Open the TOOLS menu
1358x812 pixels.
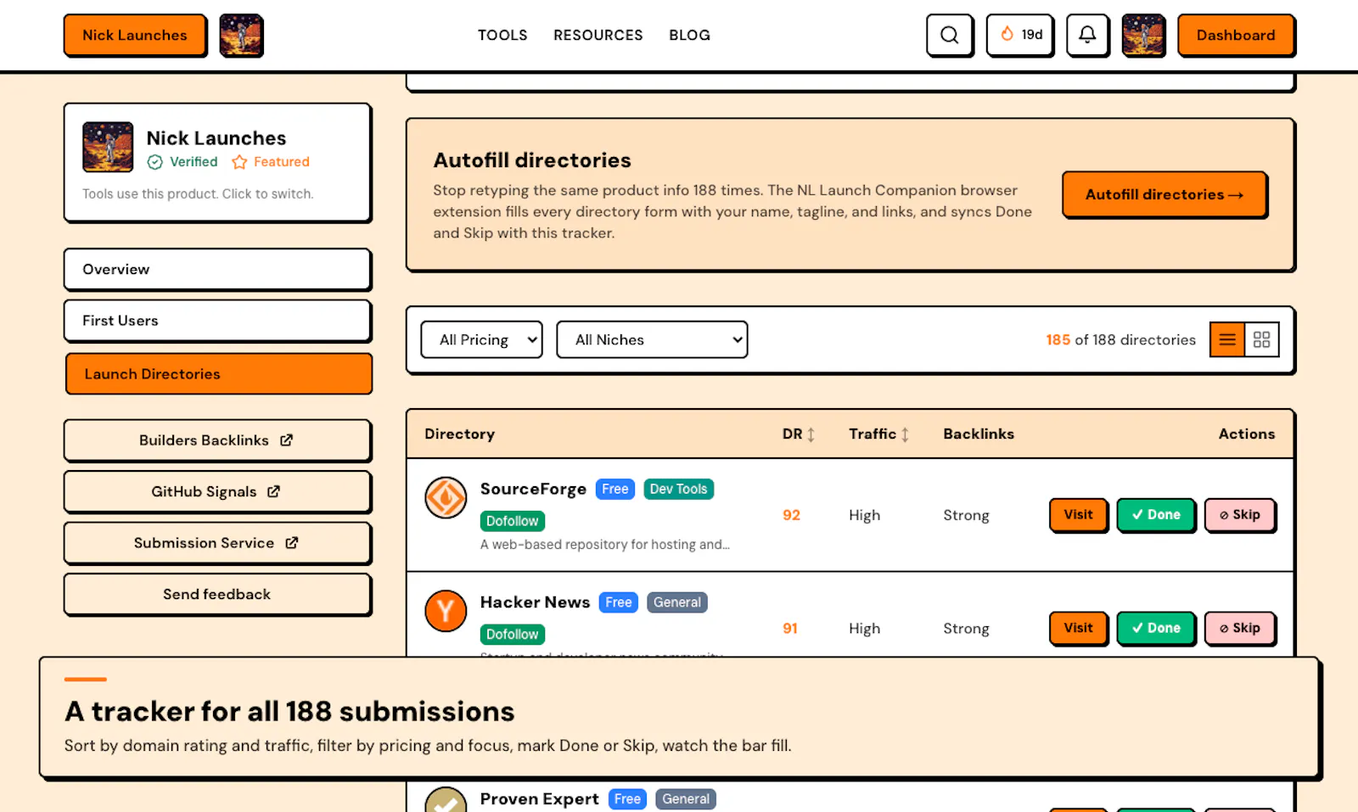click(502, 35)
